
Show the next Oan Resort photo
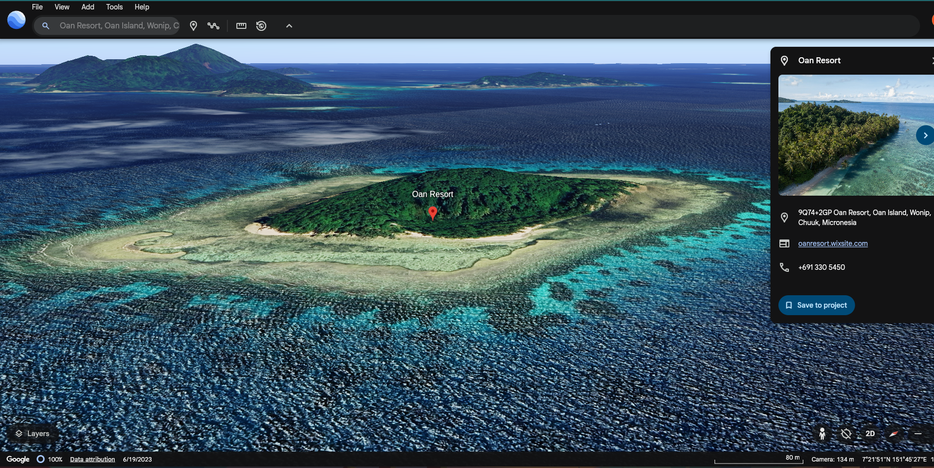coord(926,135)
